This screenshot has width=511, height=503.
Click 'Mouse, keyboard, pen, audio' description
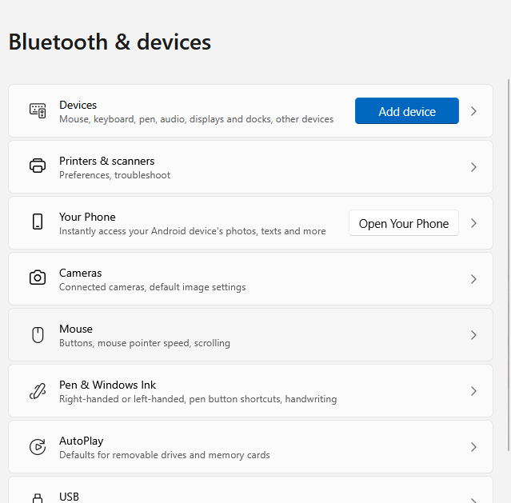pos(197,119)
